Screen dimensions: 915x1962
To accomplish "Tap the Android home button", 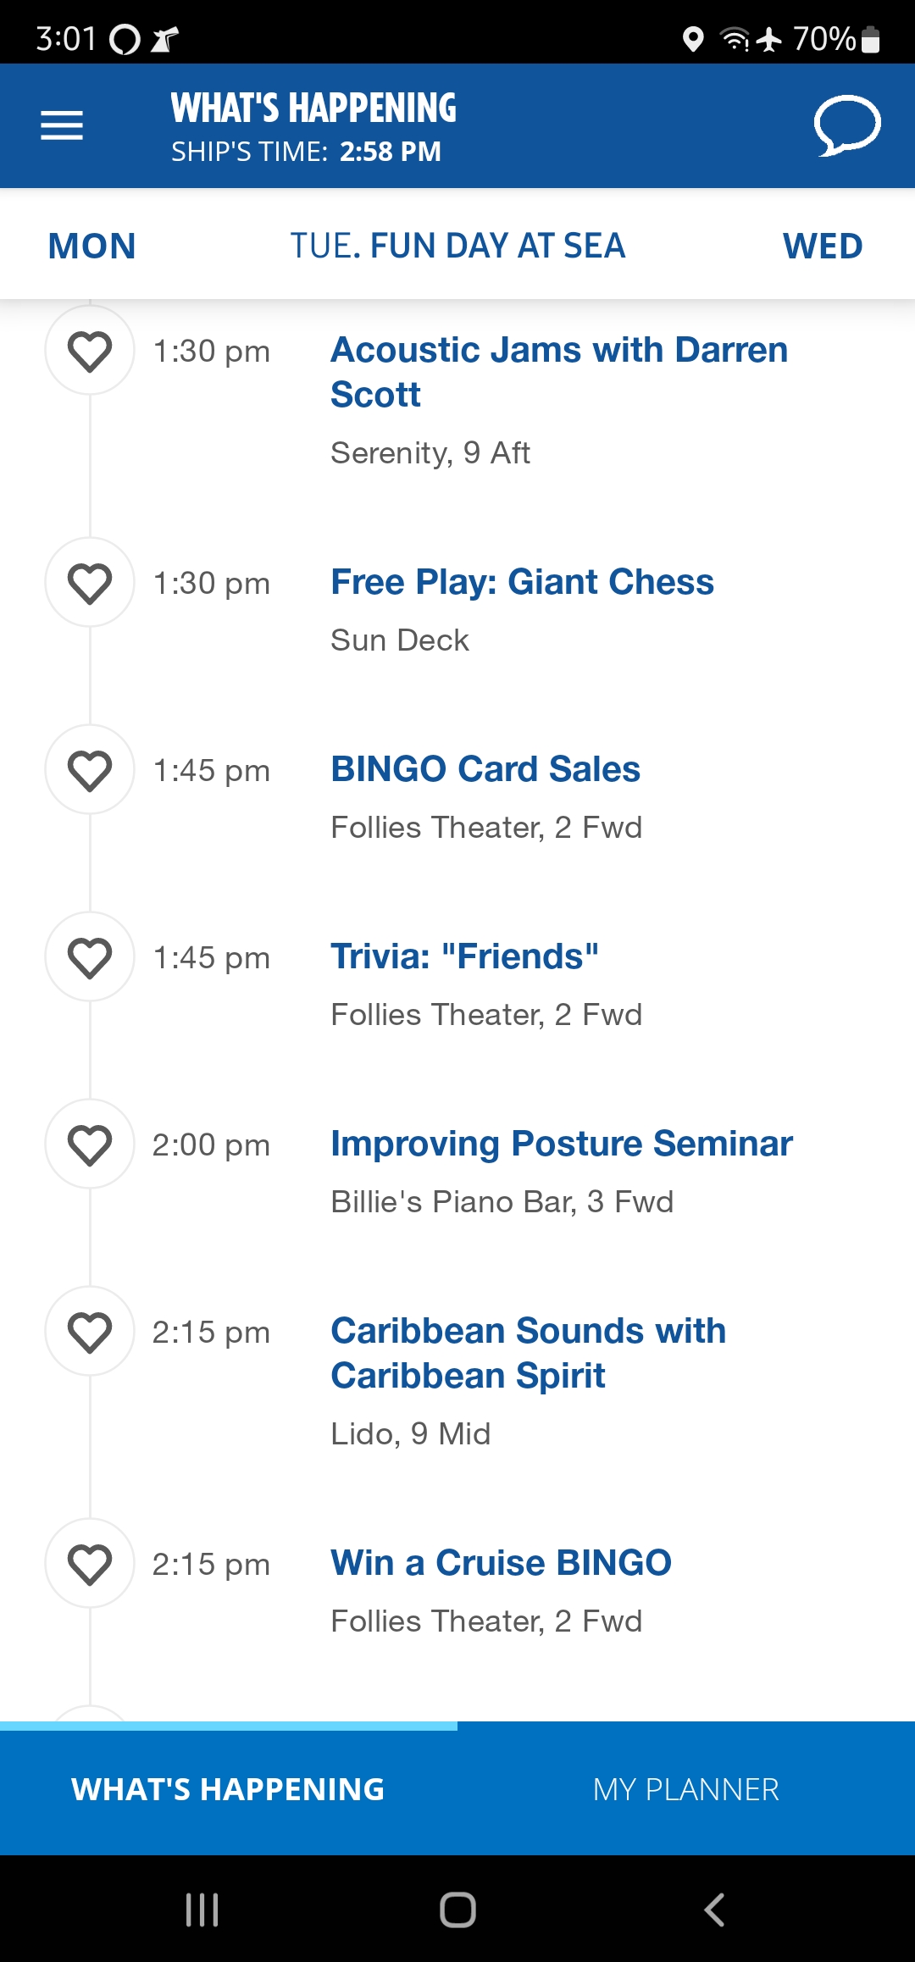I will tap(457, 1909).
